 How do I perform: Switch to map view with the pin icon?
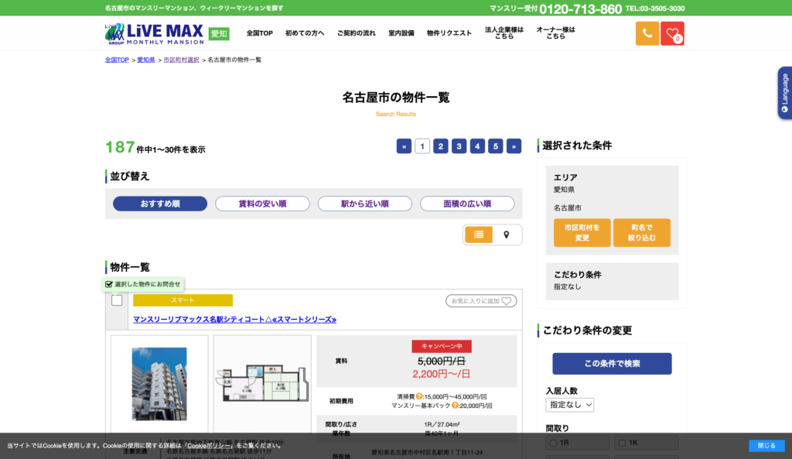[508, 234]
